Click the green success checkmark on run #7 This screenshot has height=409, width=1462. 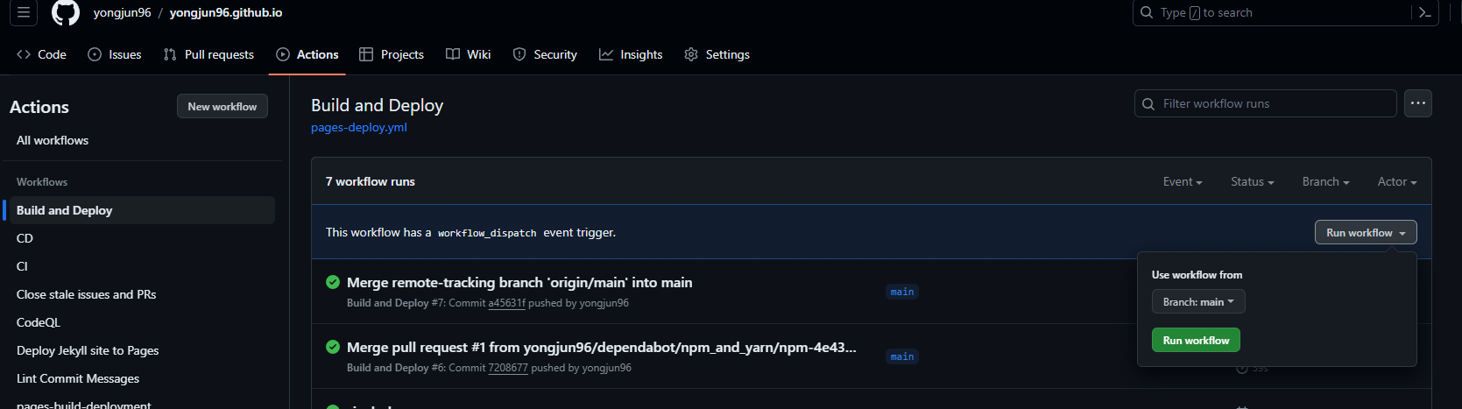pyautogui.click(x=333, y=282)
